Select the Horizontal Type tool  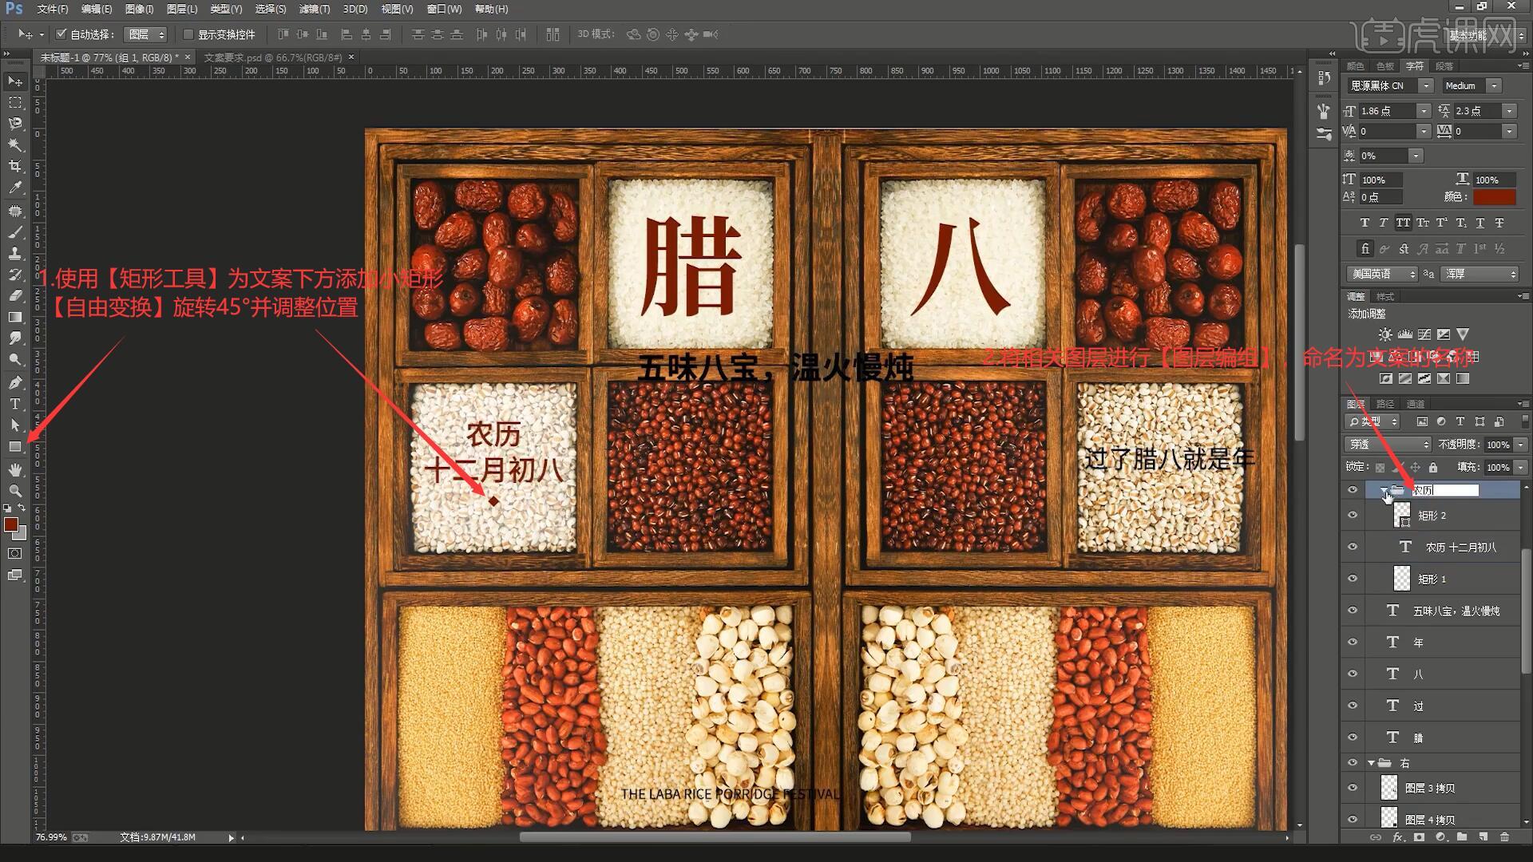tap(14, 404)
